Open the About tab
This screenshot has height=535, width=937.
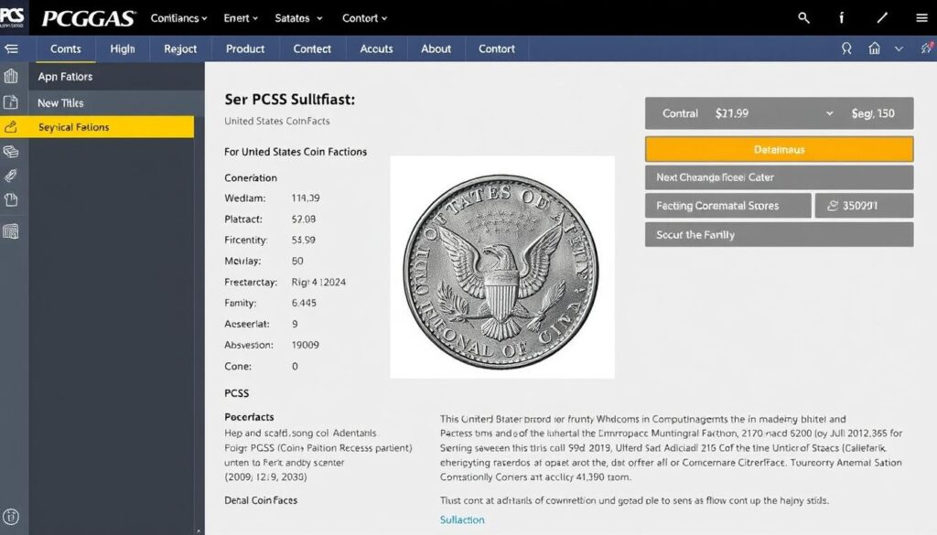(x=436, y=48)
